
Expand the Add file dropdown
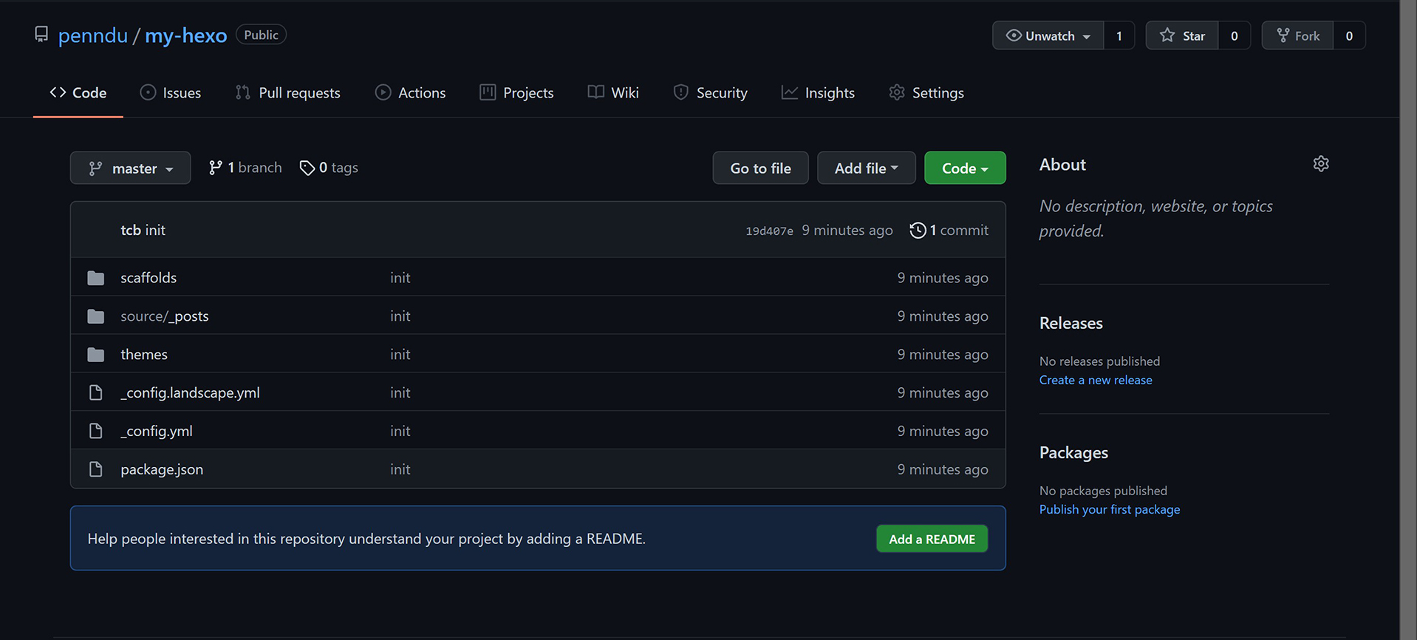866,168
